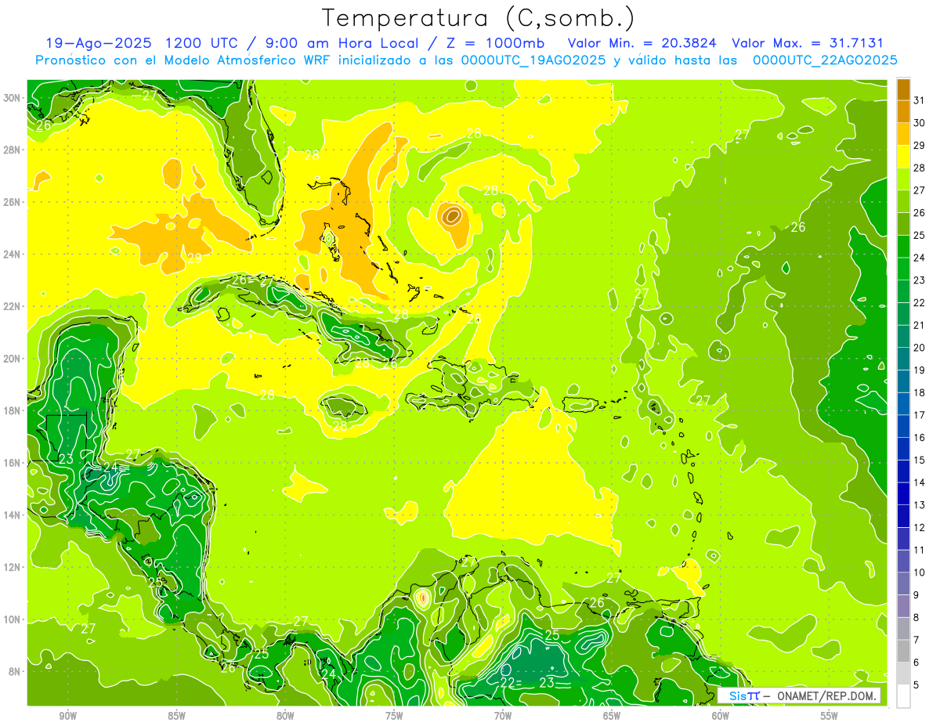This screenshot has height=726, width=940.
Task: Click color scale label "31"
Action: click(920, 100)
